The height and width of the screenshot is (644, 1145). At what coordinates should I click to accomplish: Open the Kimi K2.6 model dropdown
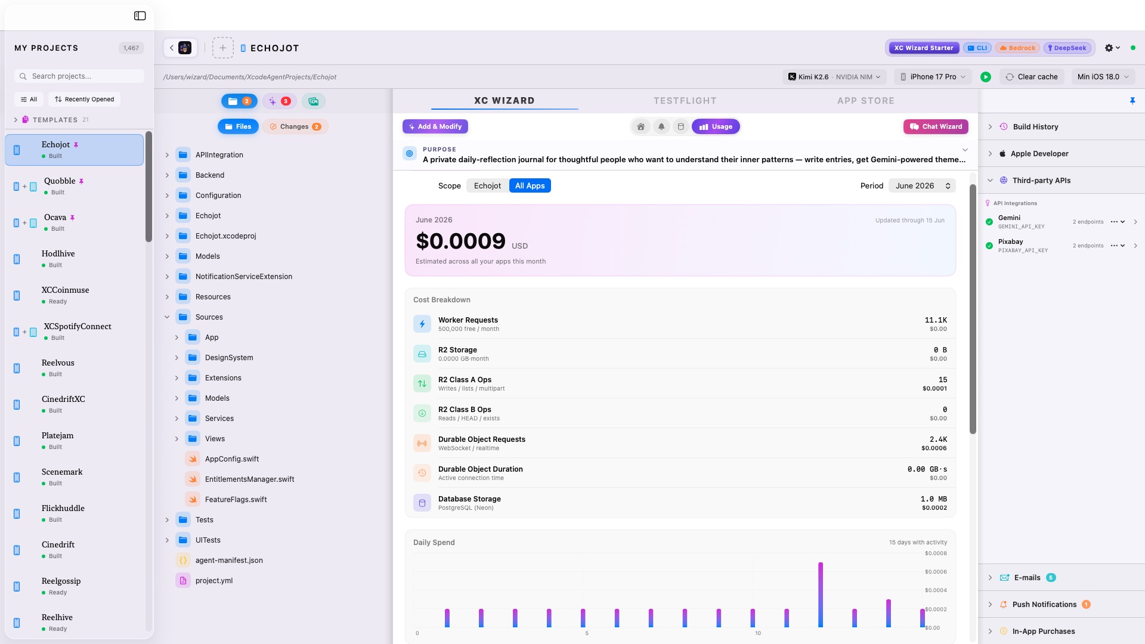(834, 77)
